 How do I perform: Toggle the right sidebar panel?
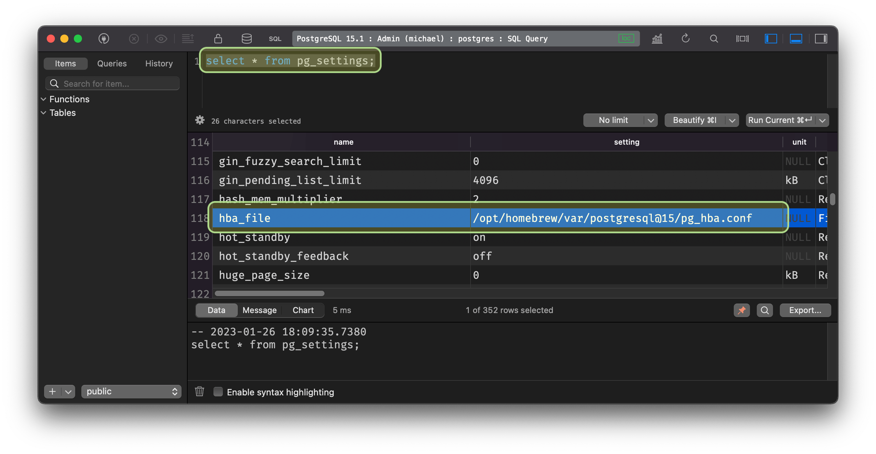coord(820,38)
